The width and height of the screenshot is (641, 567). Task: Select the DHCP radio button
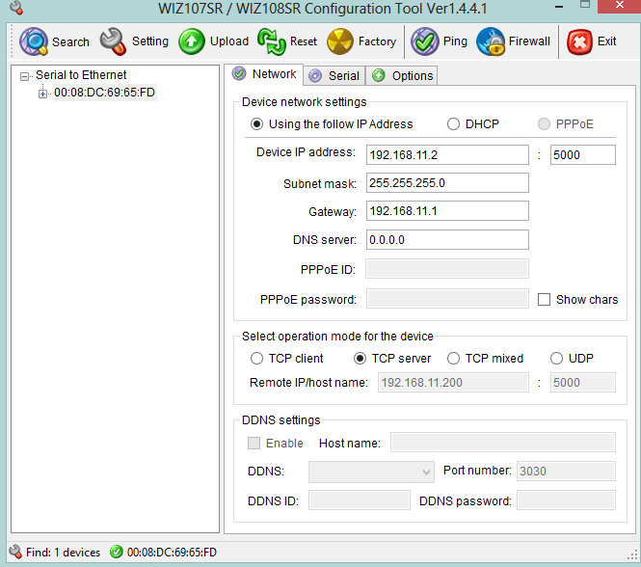click(453, 124)
